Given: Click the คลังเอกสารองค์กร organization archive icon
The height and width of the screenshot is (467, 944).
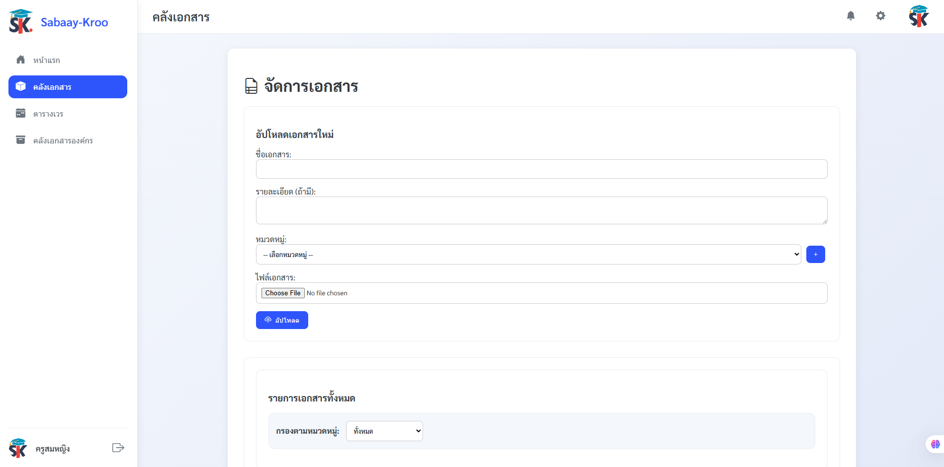Looking at the screenshot, I should [x=20, y=140].
